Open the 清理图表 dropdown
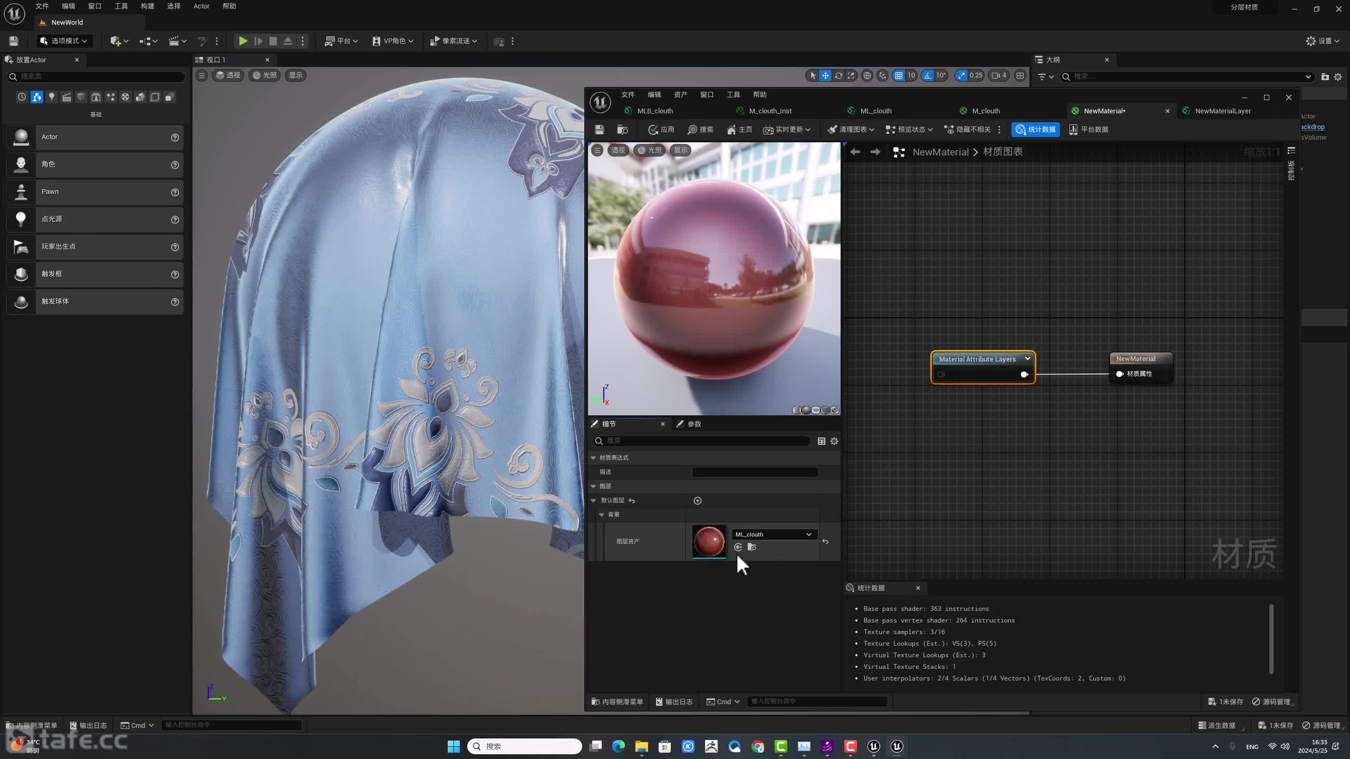Screen dimensions: 1350x759 (x=851, y=129)
